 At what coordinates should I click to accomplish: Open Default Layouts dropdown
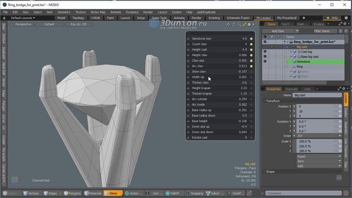23,18
